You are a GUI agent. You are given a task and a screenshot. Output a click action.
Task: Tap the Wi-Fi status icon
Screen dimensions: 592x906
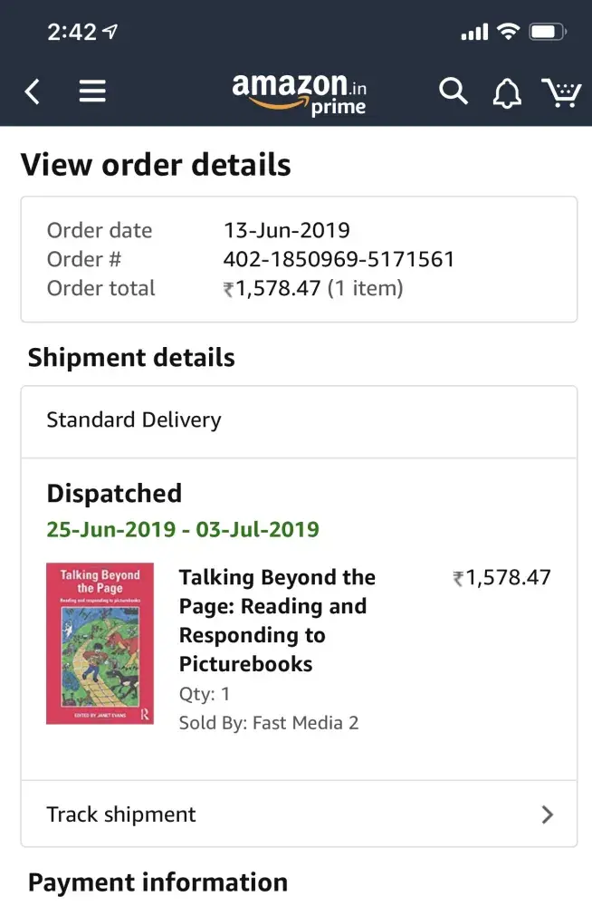point(508,33)
